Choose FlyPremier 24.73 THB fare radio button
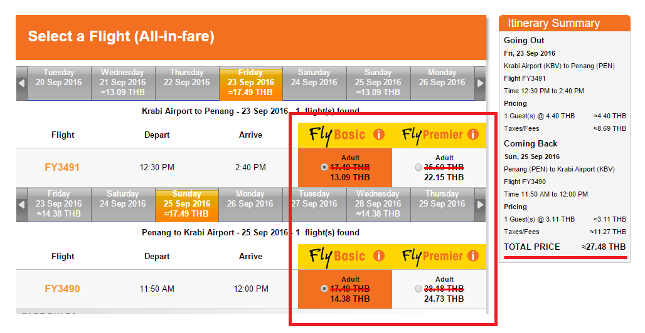Screen dimensions: 645x333 pos(418,289)
